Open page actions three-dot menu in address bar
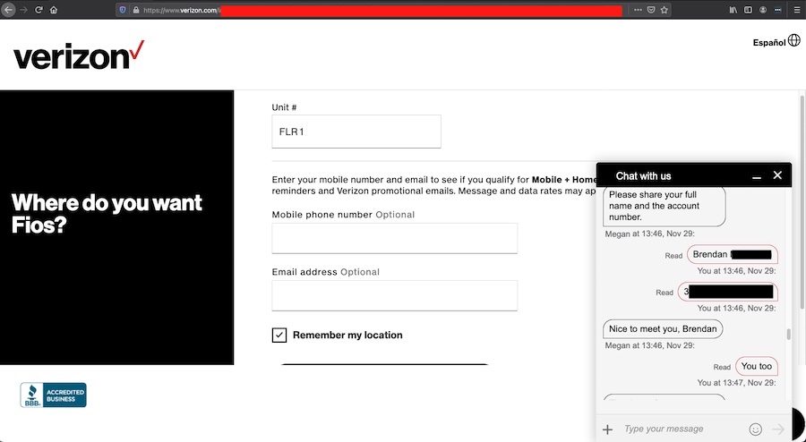Viewport: 806px width, 442px height. tap(637, 10)
